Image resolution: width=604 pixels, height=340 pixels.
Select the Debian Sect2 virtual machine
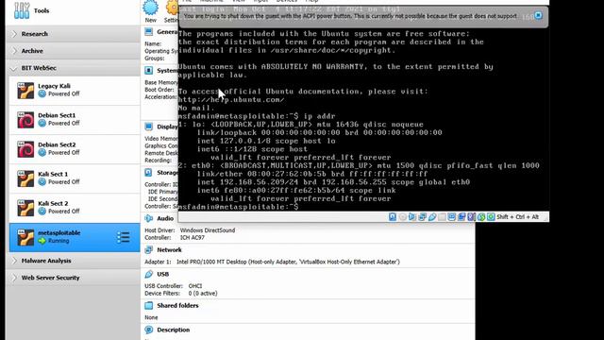coord(75,149)
